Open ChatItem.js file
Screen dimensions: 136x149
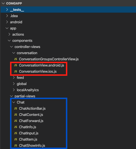(x=28, y=139)
